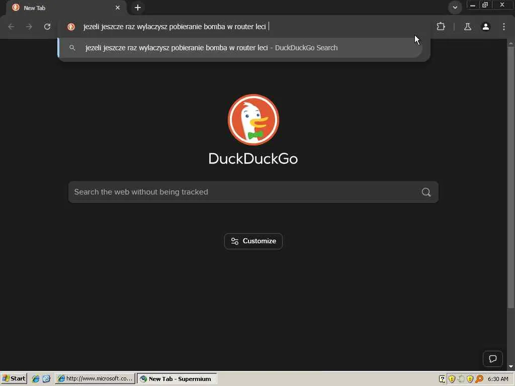Close the New Tab tab
The width and height of the screenshot is (515, 386).
tap(118, 8)
